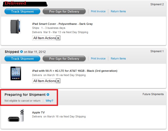
Task: Pre-Sign for Delivery on the iPad shipment
Action: coord(64,58)
